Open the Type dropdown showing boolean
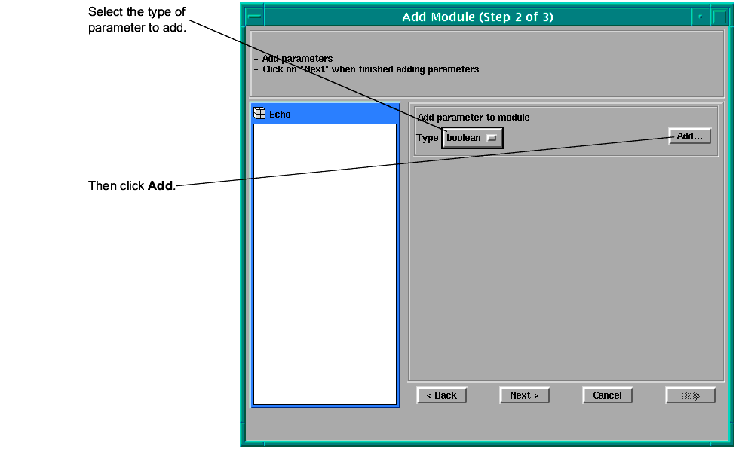Screen dimensions: 739x452 click(471, 138)
